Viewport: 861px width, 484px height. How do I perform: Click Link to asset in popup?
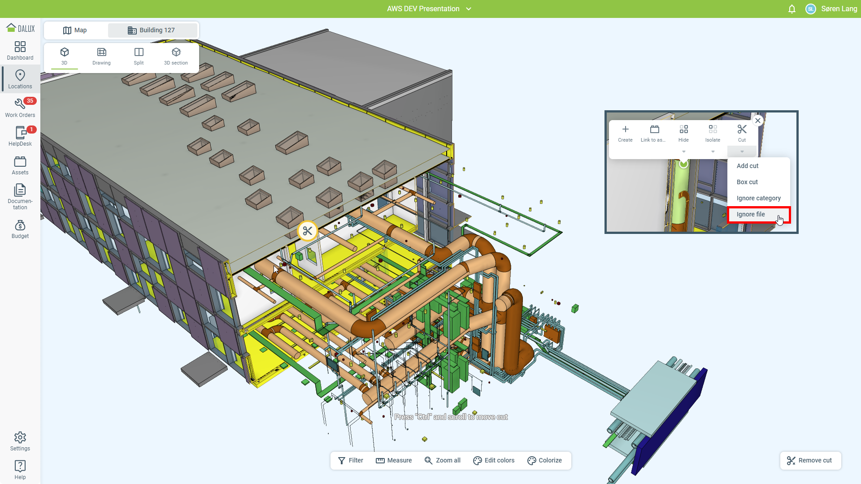tap(654, 134)
